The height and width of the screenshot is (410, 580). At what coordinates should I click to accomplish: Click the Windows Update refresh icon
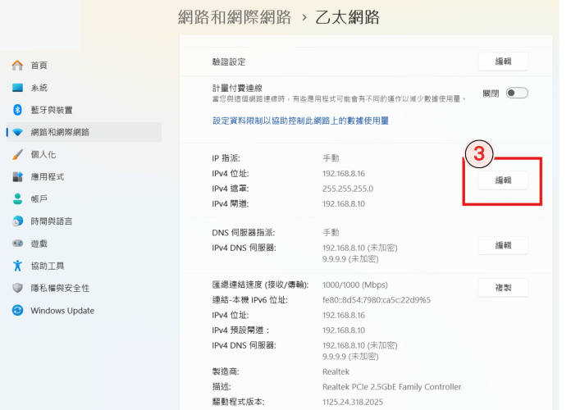[17, 310]
